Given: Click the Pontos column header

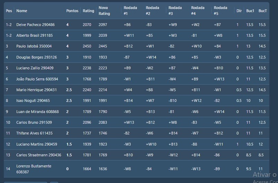Looking at the screenshot, I should tap(72, 11).
